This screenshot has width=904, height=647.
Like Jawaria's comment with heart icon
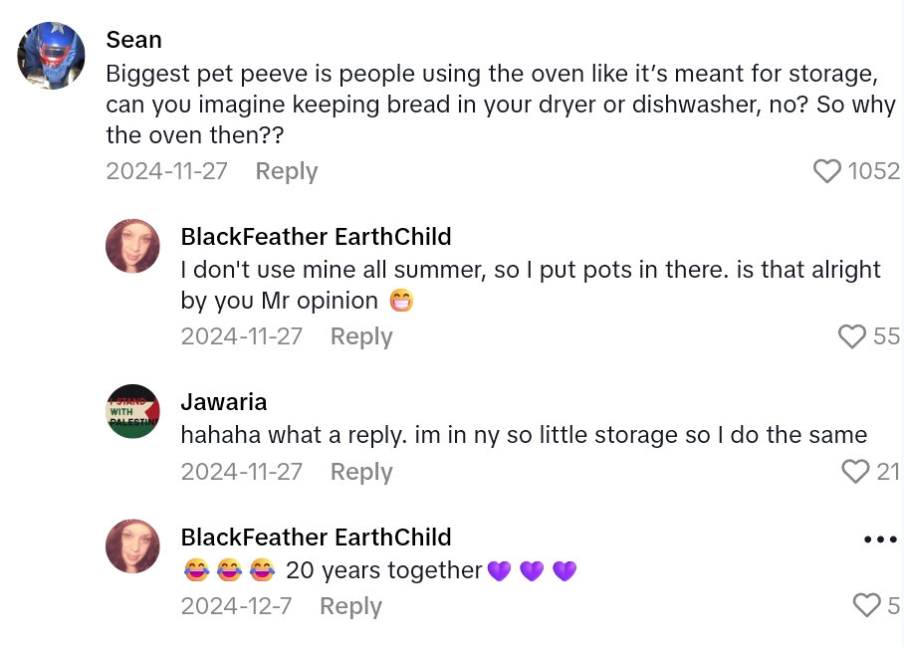click(x=855, y=471)
